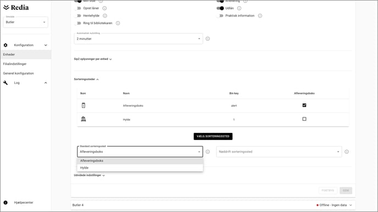
Task: Show info for Standard sorteringssted
Action: [x=208, y=152]
